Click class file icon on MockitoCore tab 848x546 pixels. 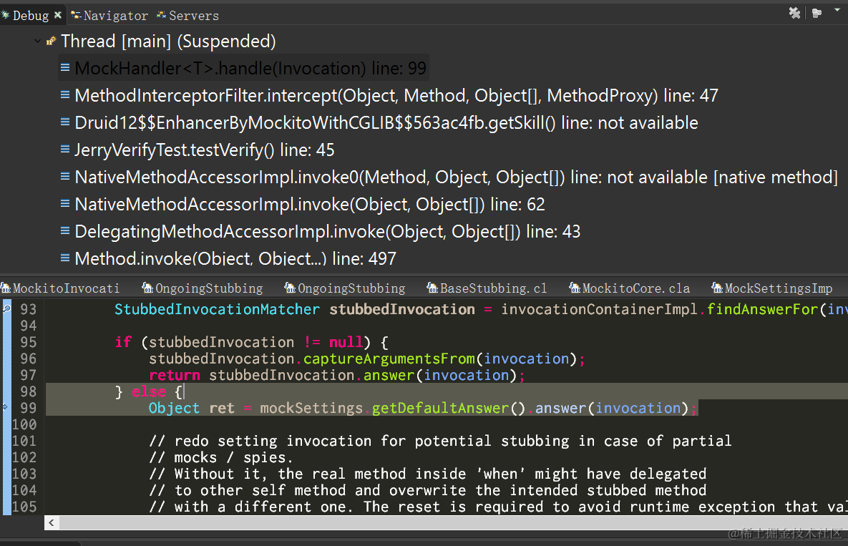[575, 288]
